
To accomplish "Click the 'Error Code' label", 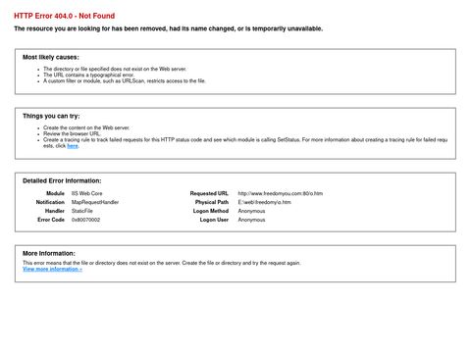I will (51, 220).
